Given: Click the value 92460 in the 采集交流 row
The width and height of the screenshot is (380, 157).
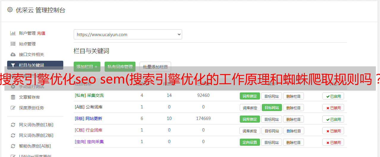Looking at the screenshot, I should point(204,95).
